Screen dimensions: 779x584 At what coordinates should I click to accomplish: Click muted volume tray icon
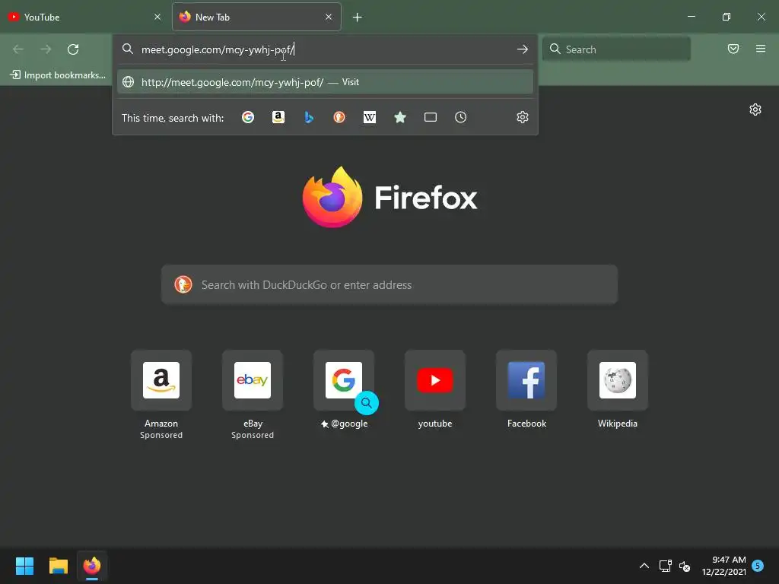coord(685,566)
